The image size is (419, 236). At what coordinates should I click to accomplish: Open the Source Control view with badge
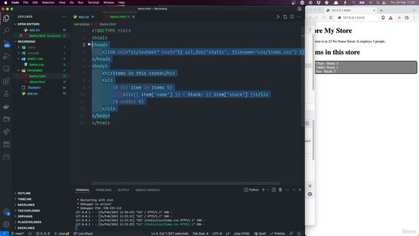pos(6,44)
